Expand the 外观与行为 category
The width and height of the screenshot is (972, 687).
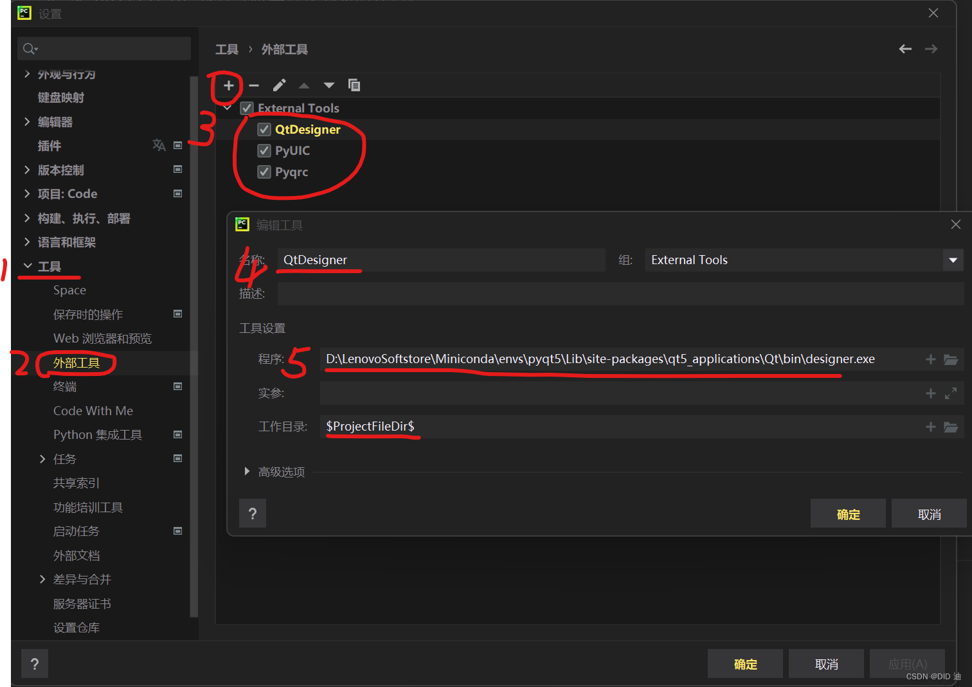coord(27,74)
